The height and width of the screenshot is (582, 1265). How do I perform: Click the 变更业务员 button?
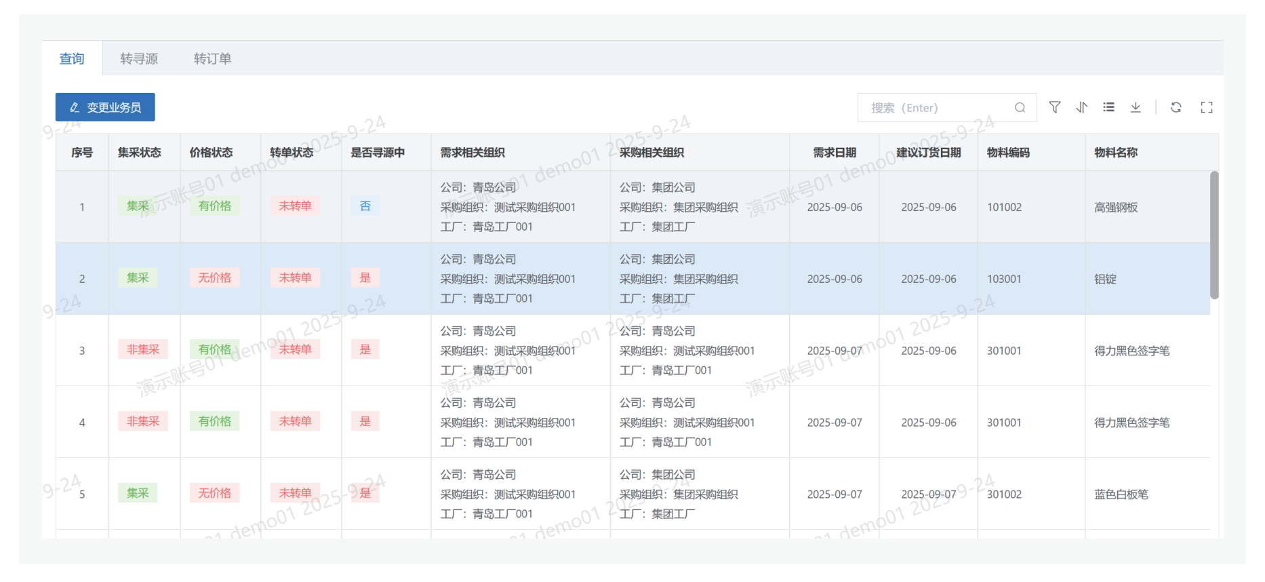(x=105, y=107)
